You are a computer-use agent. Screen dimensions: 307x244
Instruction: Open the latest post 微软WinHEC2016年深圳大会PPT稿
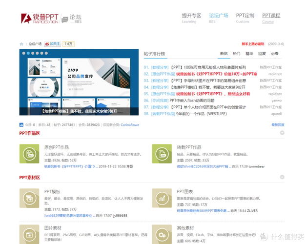(204, 166)
